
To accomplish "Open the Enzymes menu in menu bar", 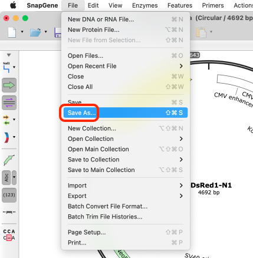I will click(x=145, y=5).
